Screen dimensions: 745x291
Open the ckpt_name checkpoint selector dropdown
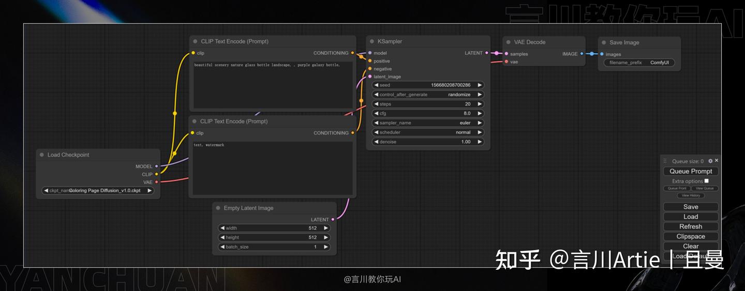coord(98,190)
